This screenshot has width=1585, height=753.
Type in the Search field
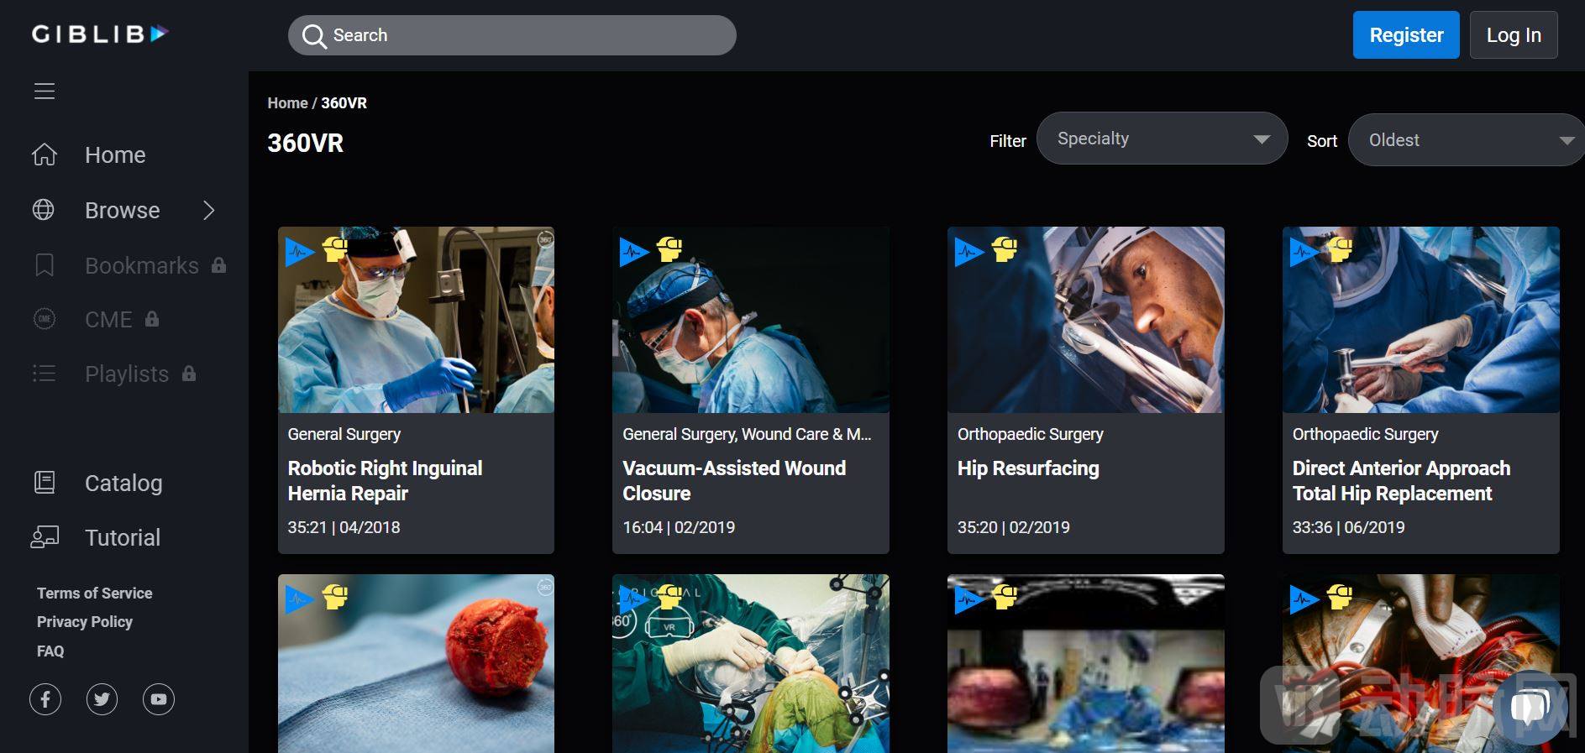point(529,35)
